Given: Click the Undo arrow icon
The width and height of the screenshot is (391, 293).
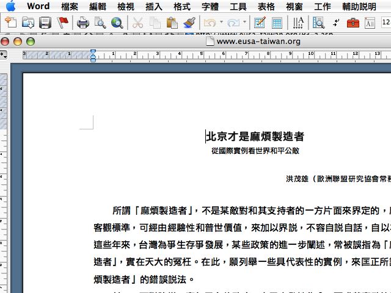Looking at the screenshot, I should 210,23.
